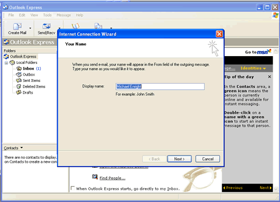Select the Local Folders item
280x202 pixels.
(x=27, y=62)
